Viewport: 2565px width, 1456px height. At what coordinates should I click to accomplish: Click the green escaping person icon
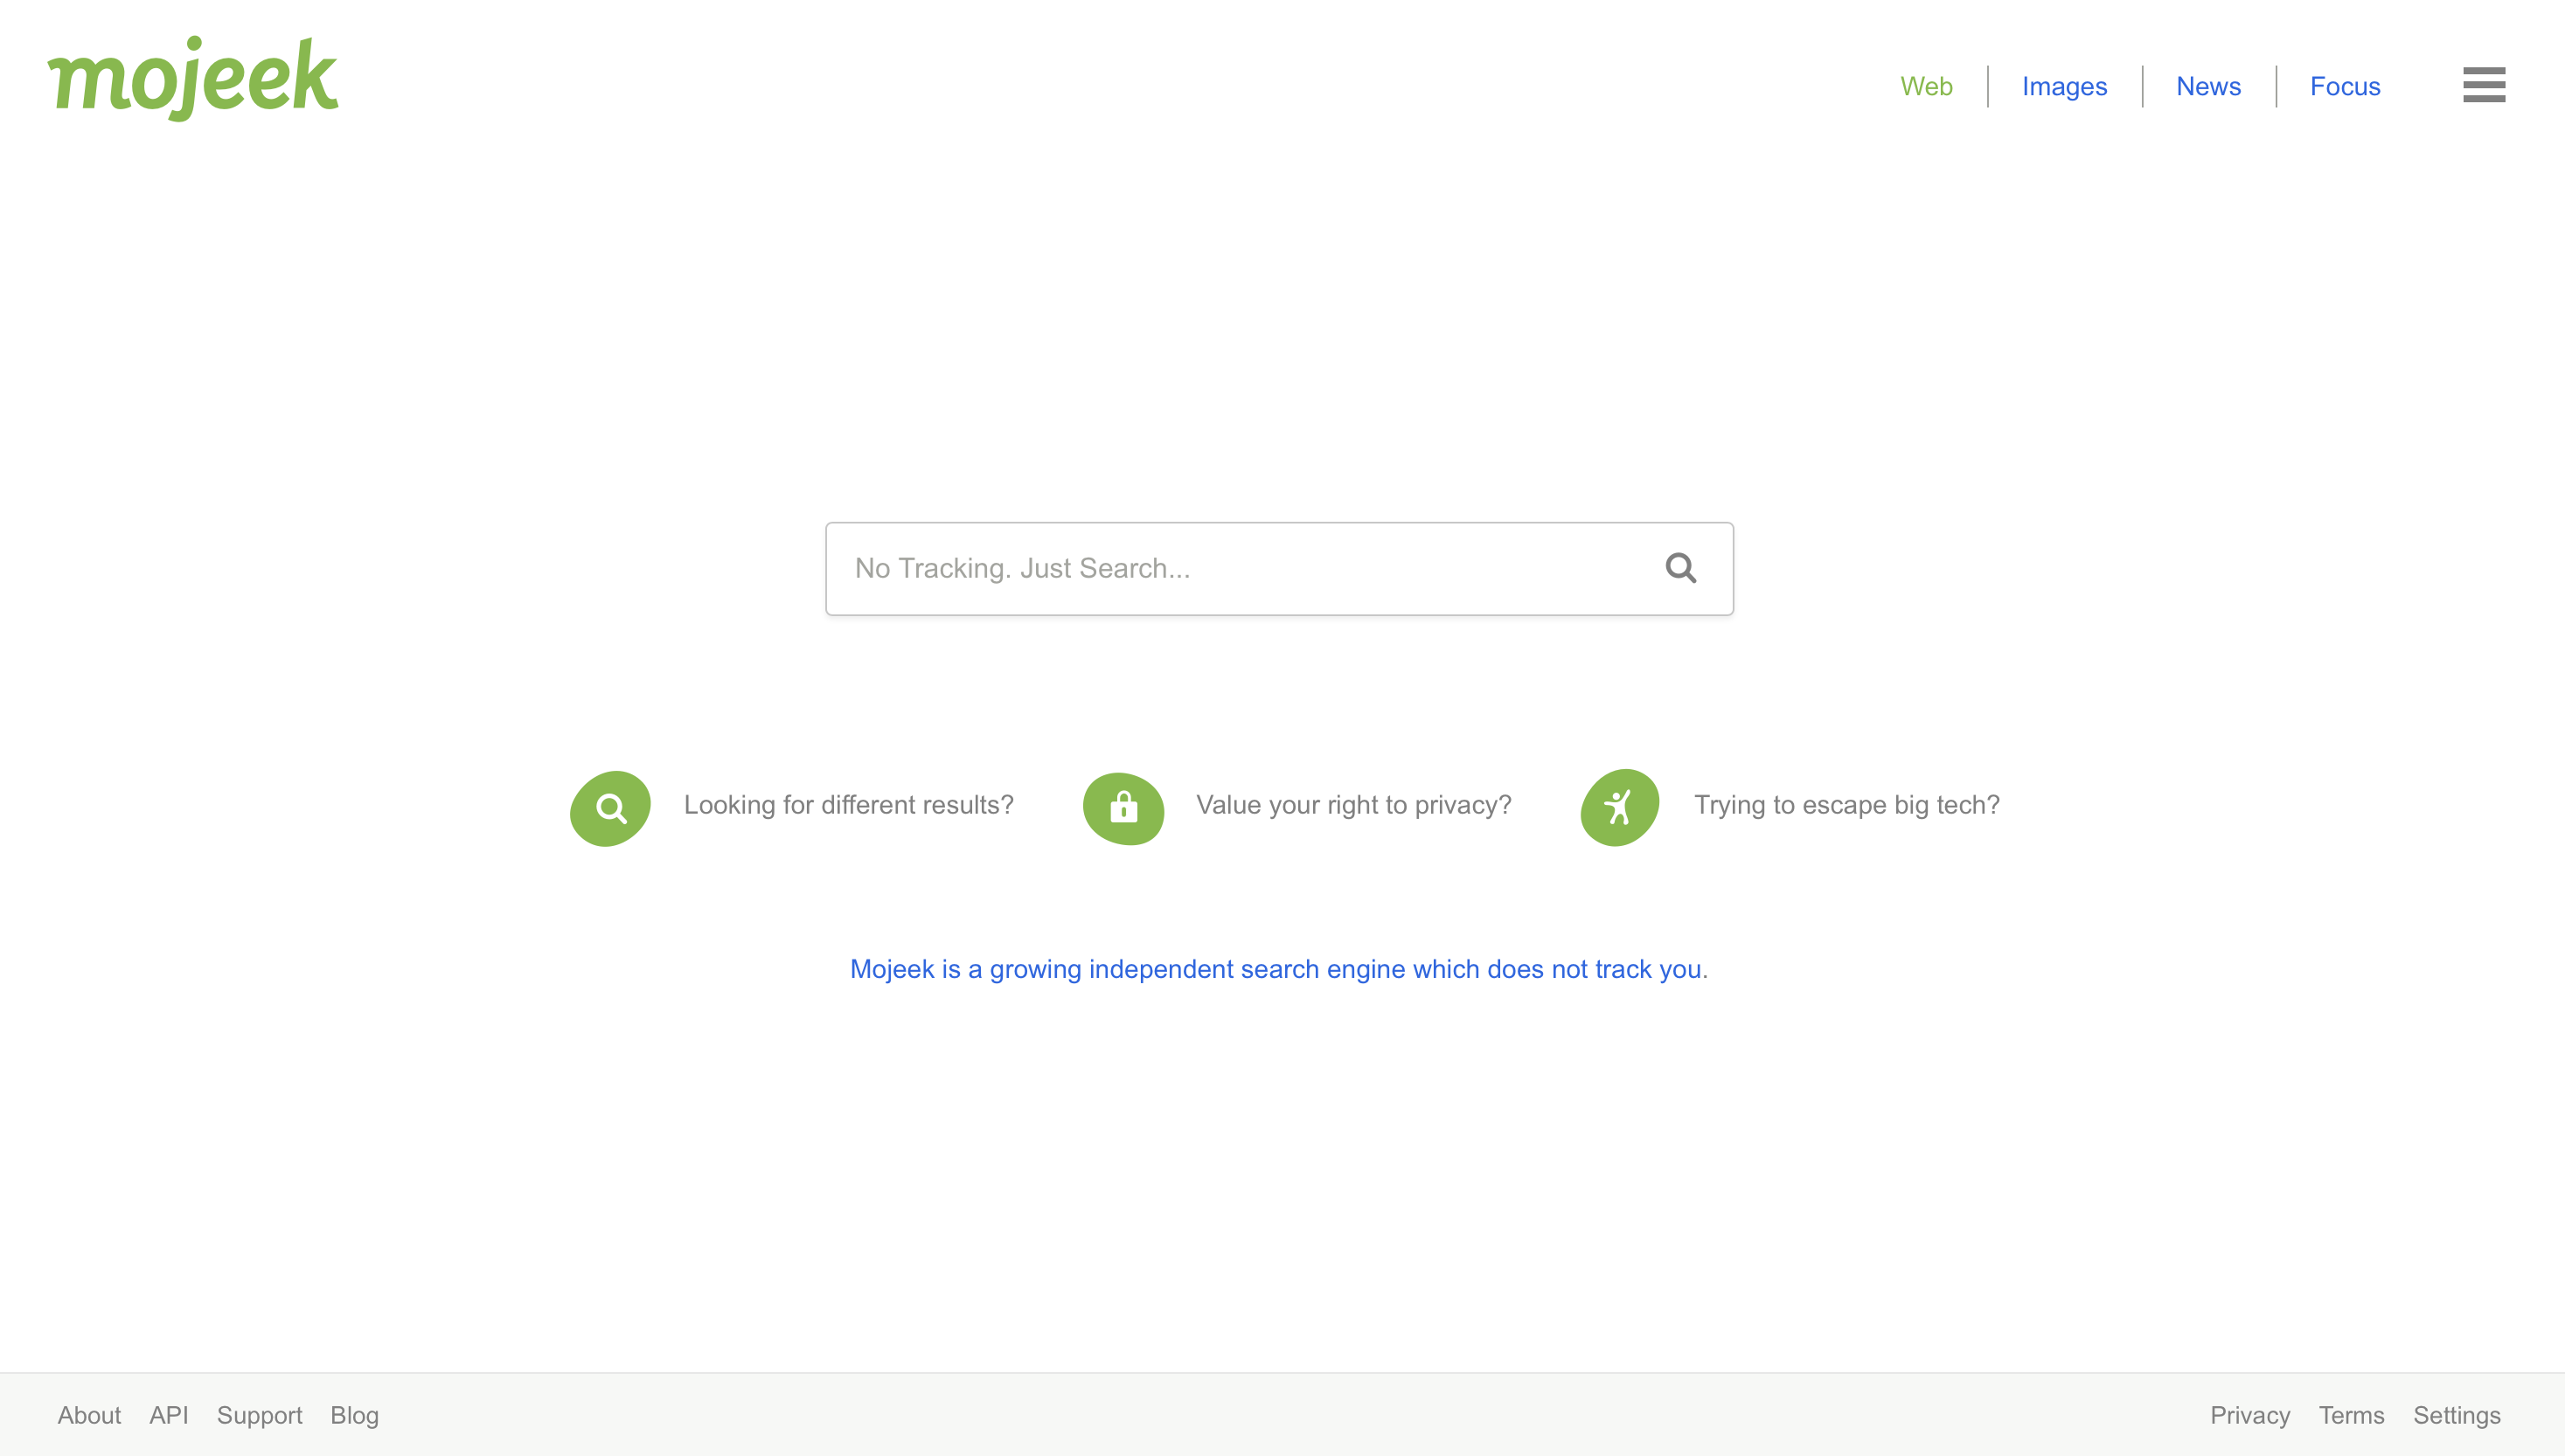tap(1619, 807)
